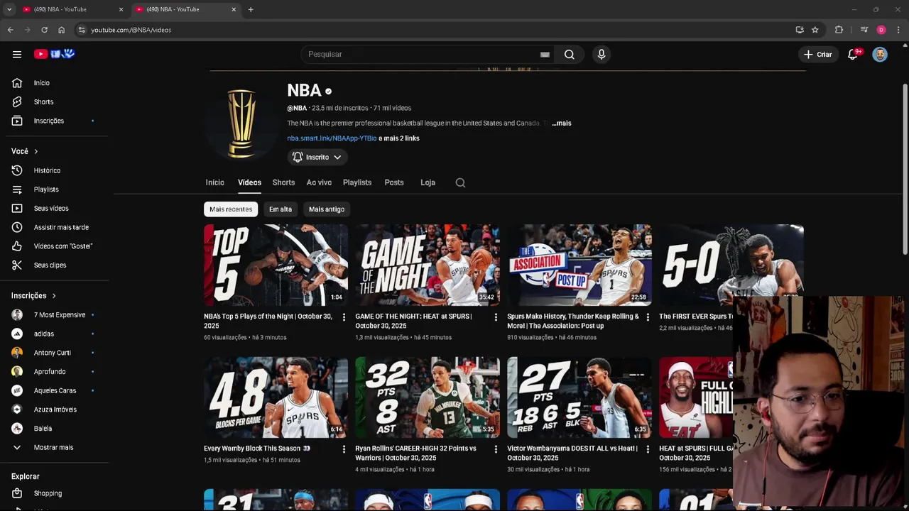Switch to the Ao vivo tab

click(319, 182)
